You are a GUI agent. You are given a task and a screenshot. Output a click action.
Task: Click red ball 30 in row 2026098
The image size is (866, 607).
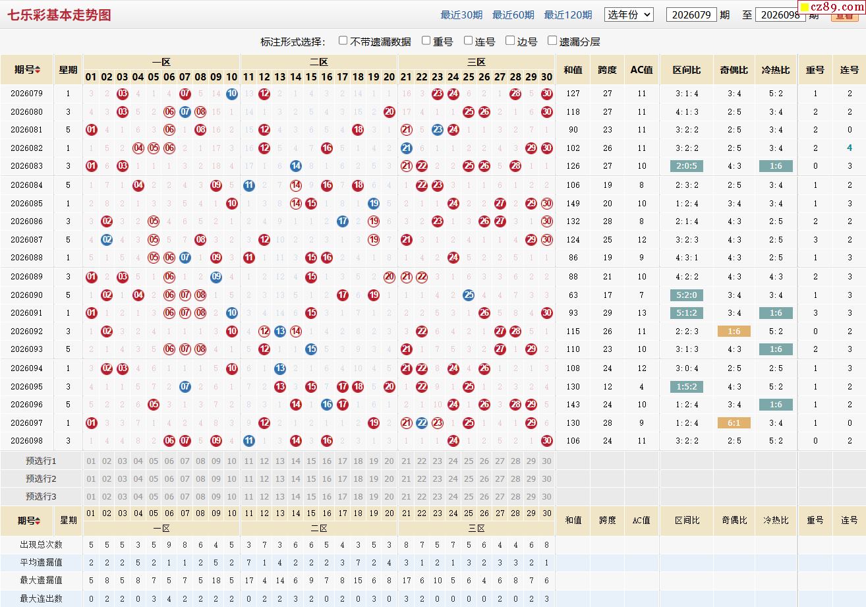coord(547,440)
